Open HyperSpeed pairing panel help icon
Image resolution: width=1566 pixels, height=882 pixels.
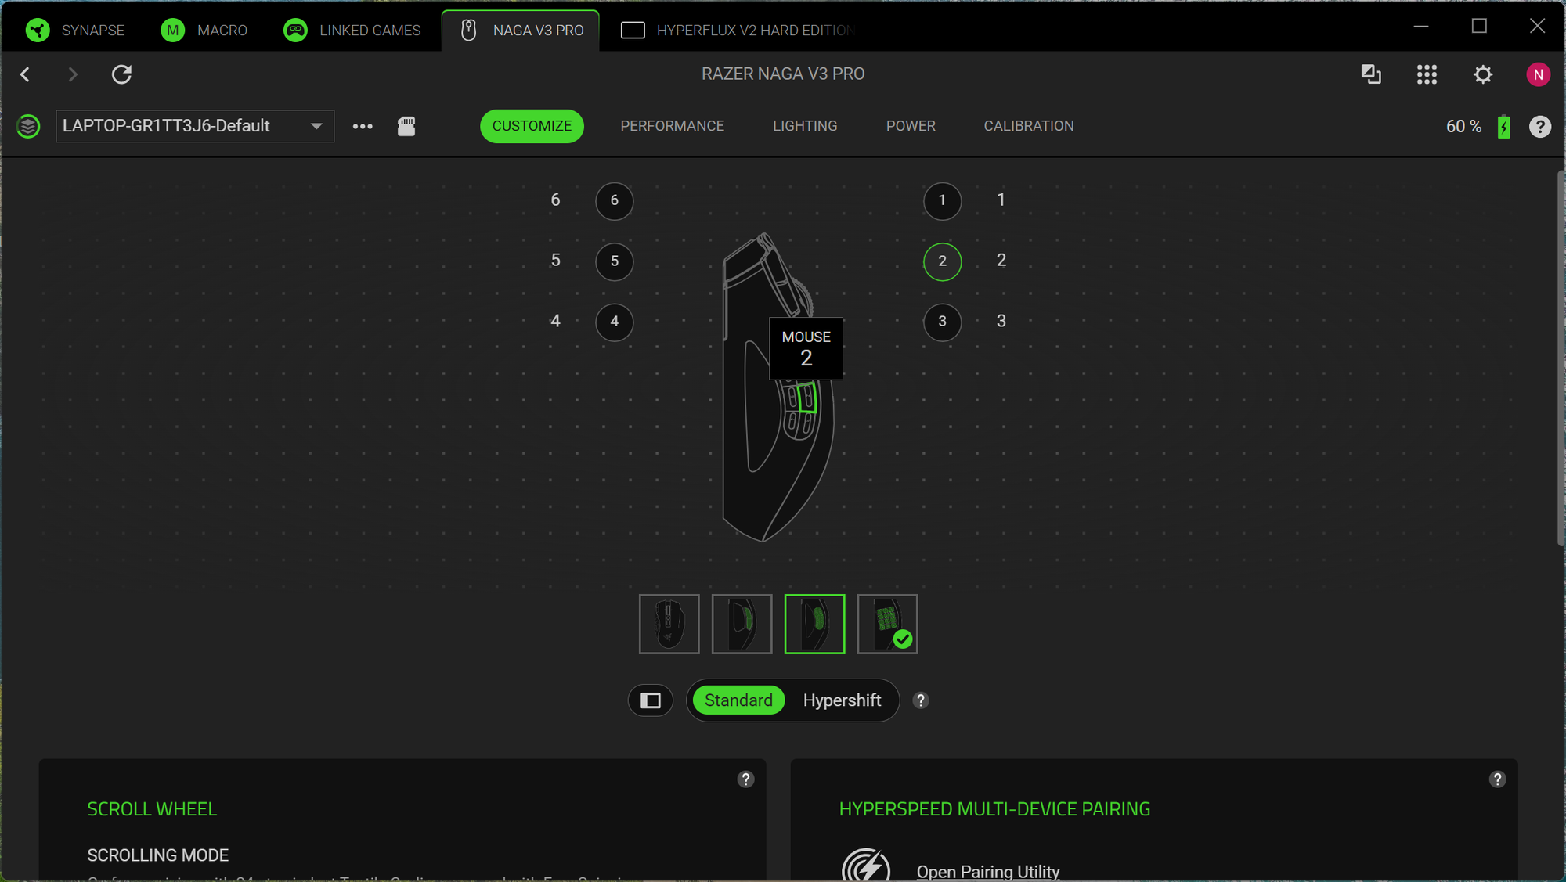click(x=1497, y=779)
